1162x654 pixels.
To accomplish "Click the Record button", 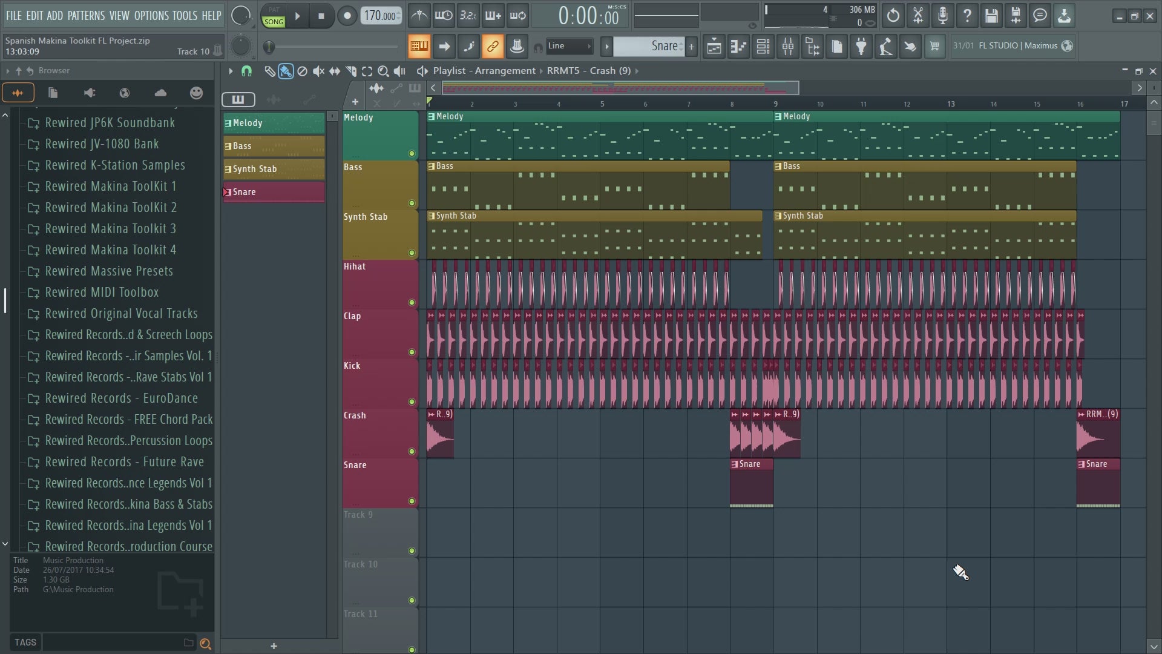I will tap(347, 16).
